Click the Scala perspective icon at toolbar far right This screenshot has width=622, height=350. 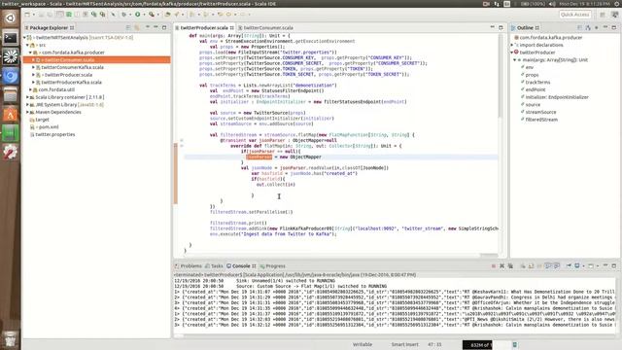[615, 15]
